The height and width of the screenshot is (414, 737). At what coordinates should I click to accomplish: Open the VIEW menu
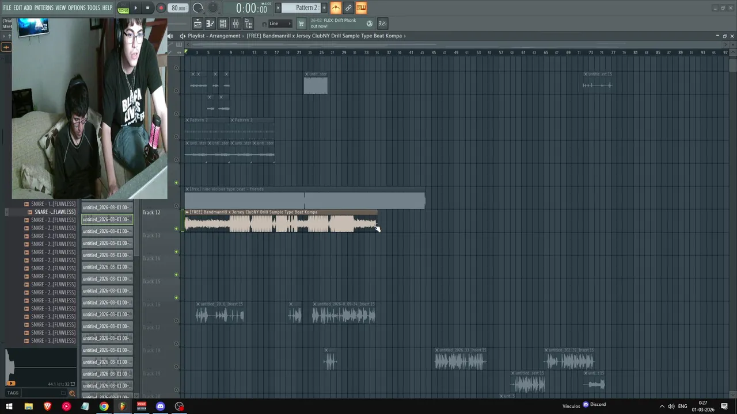click(x=60, y=7)
